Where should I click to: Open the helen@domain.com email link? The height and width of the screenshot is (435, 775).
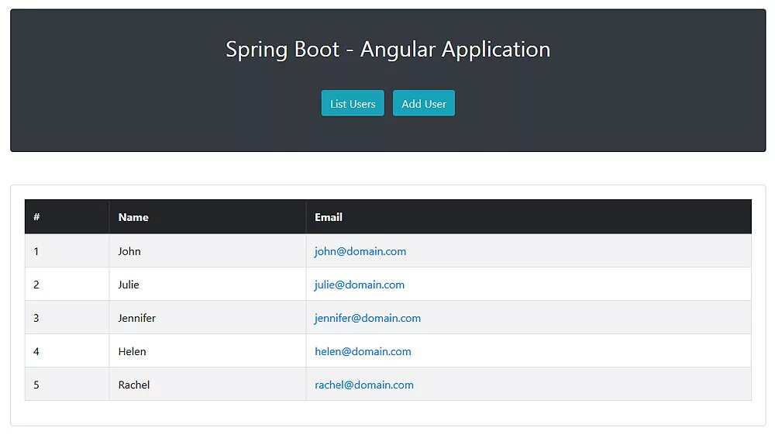point(363,351)
